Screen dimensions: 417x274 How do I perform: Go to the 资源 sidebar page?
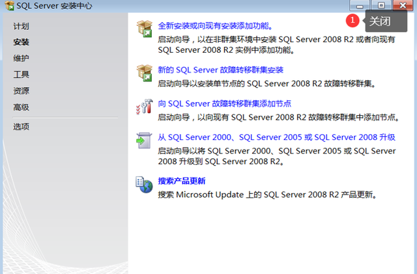[21, 91]
